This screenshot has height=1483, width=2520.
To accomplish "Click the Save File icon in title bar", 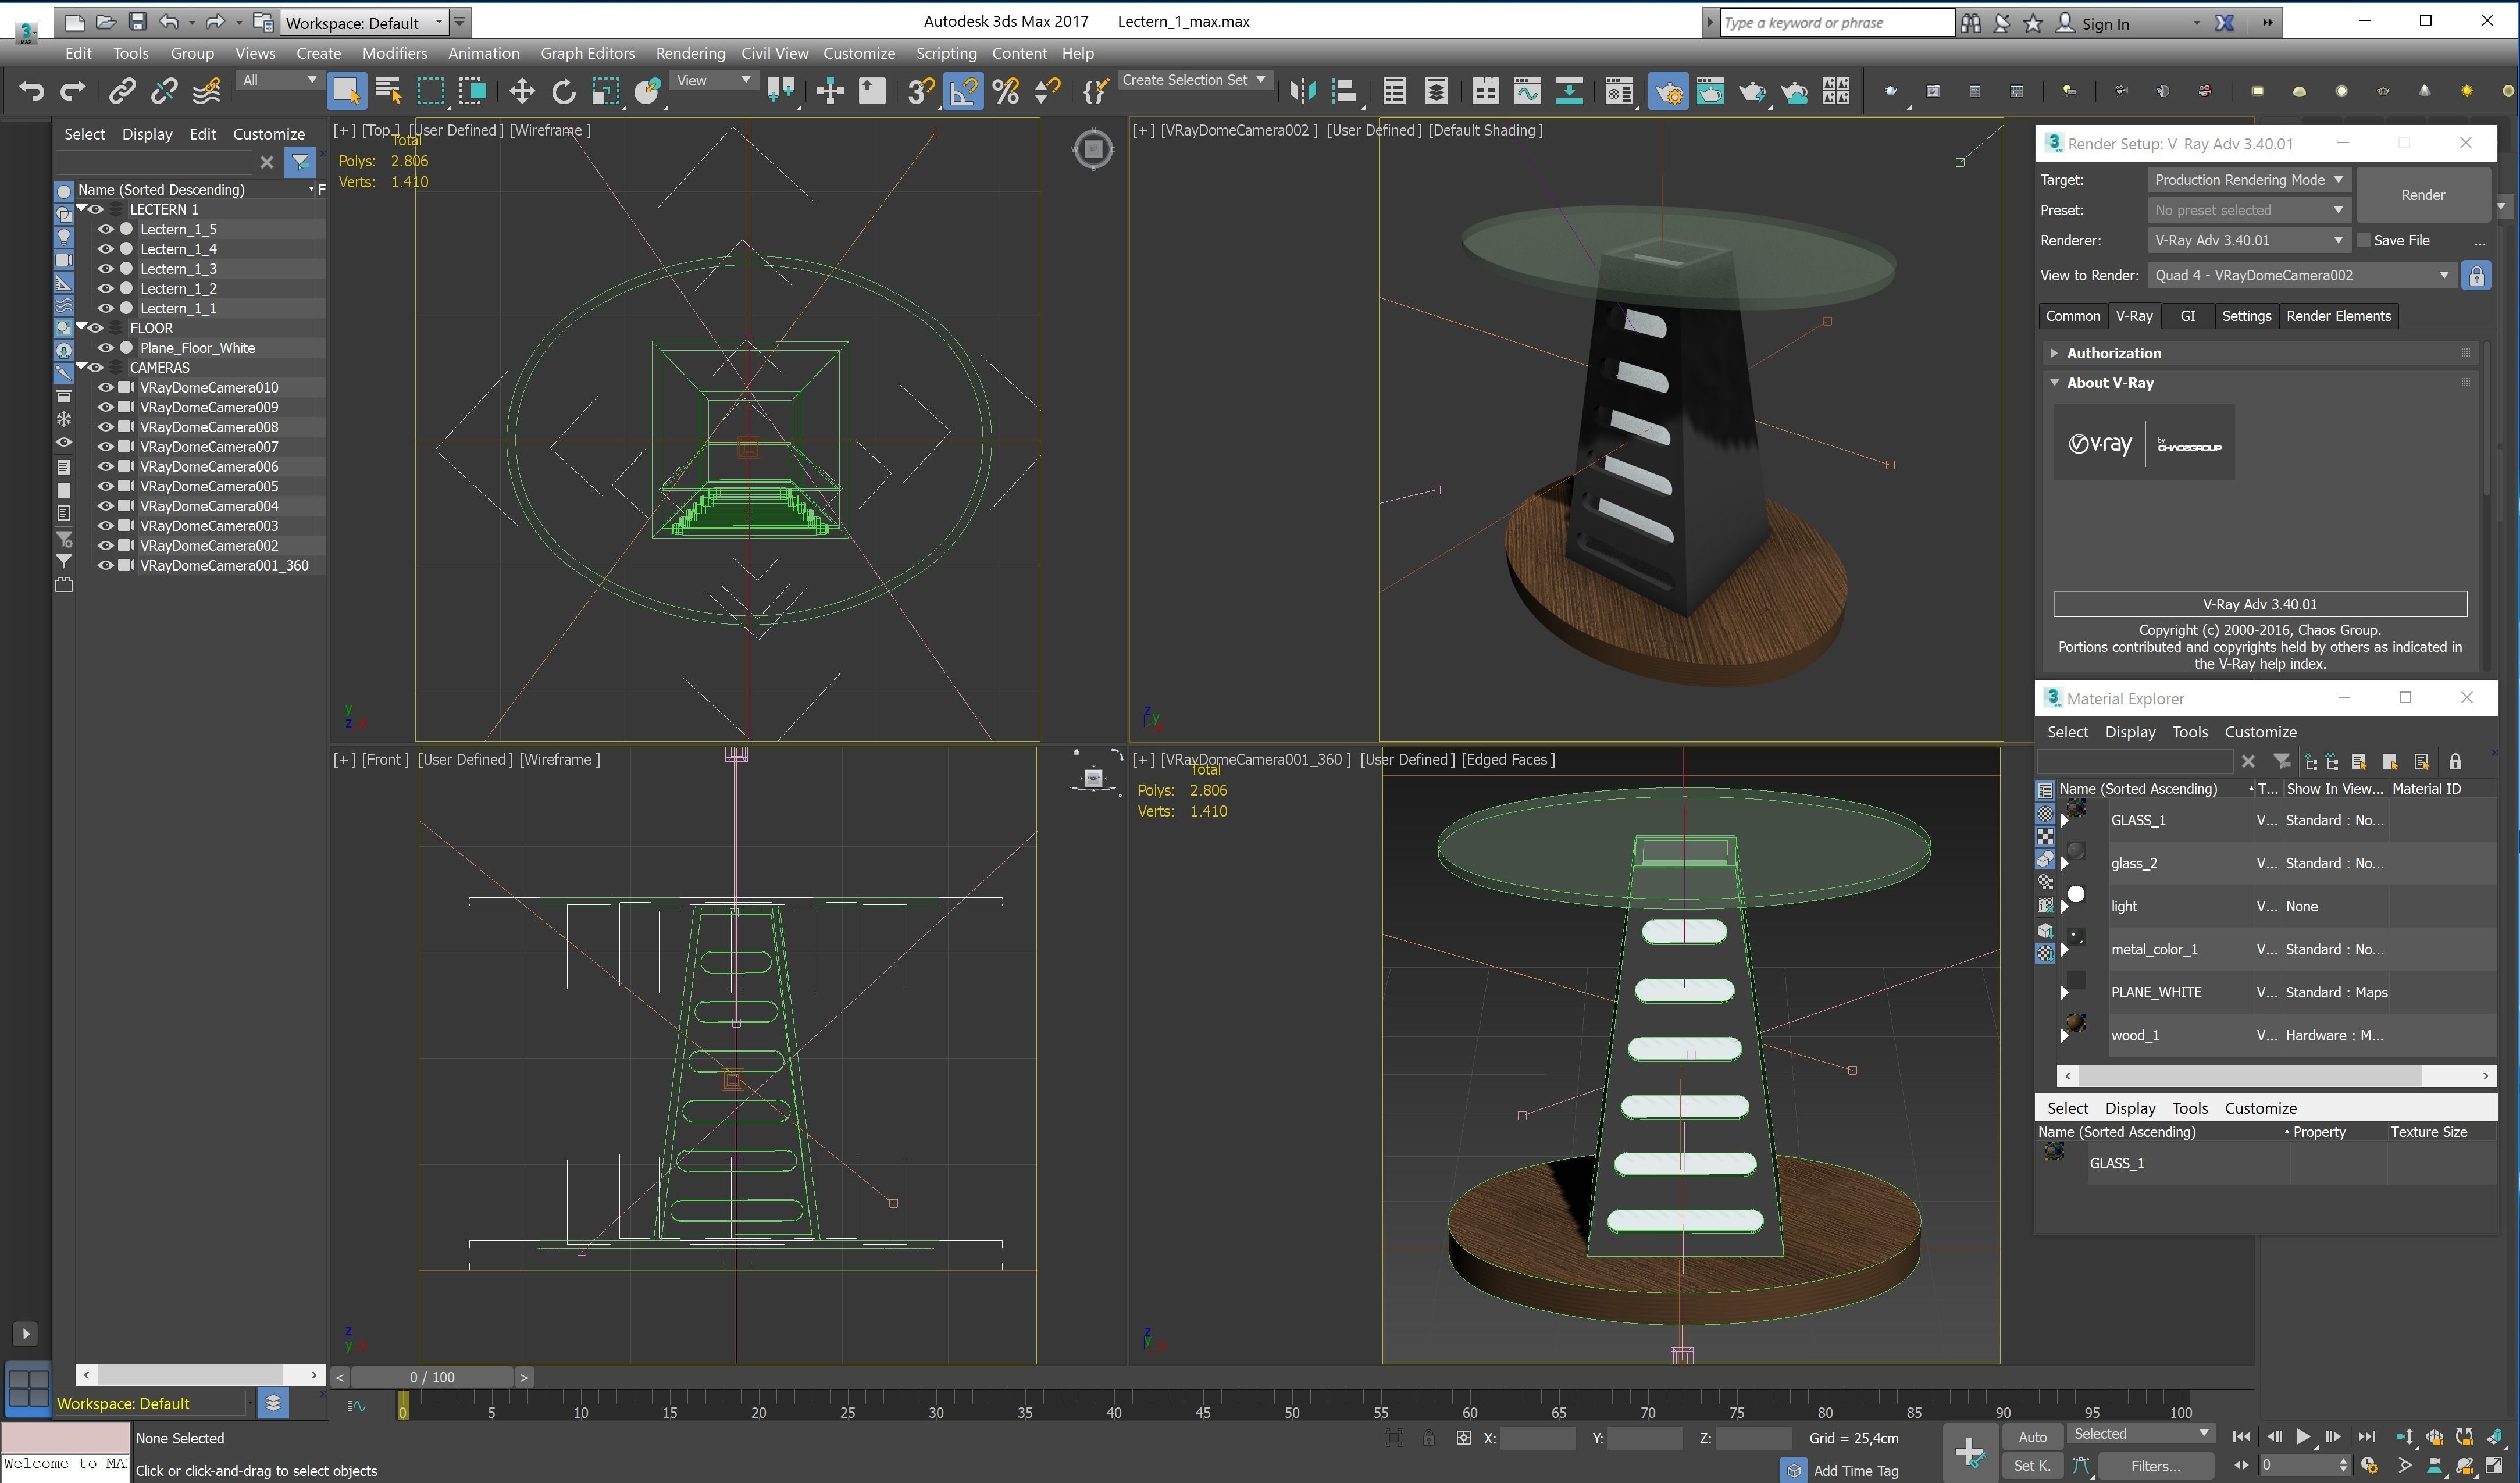I will tap(138, 21).
